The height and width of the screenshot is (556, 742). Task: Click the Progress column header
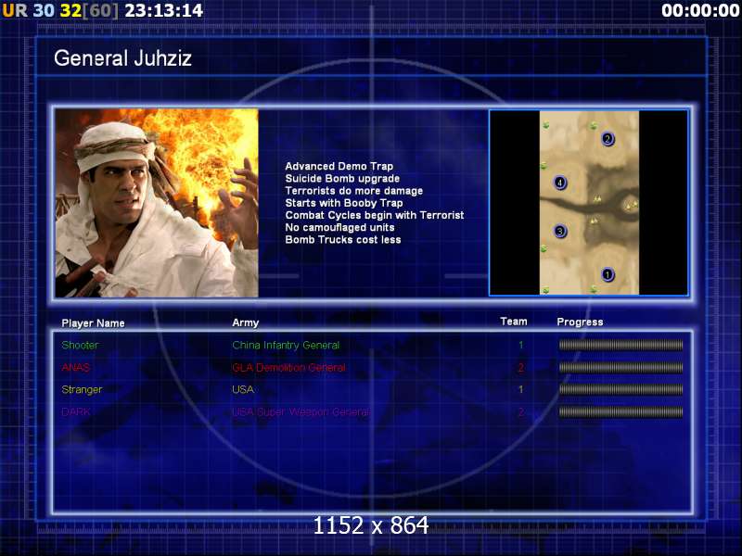581,322
